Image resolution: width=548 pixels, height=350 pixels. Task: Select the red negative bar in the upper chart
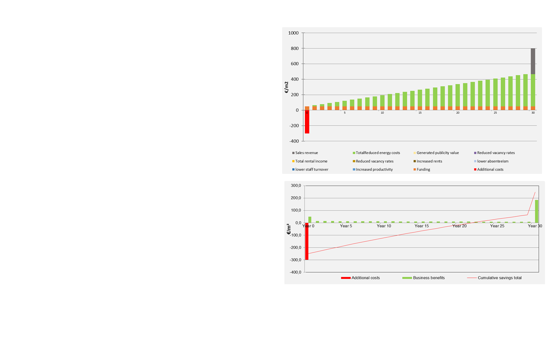(307, 122)
